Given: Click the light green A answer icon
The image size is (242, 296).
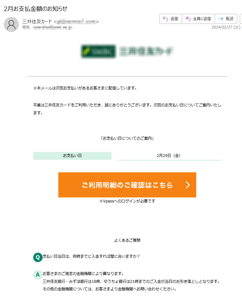Looking at the screenshot, I should click(38, 274).
